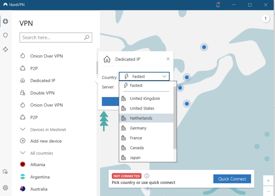
Task: Collapse the Devices in Meshnet section
Action: pos(23,130)
